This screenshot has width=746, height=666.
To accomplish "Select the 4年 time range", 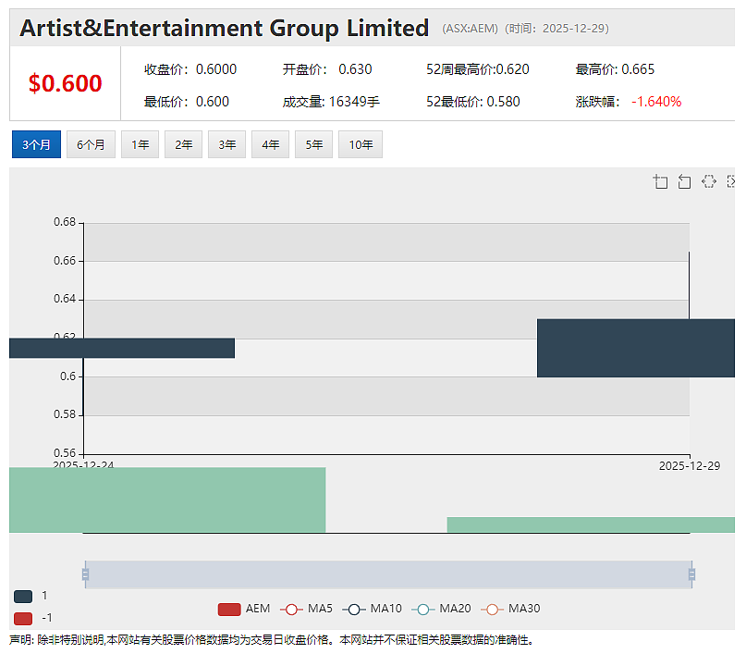I will point(270,144).
